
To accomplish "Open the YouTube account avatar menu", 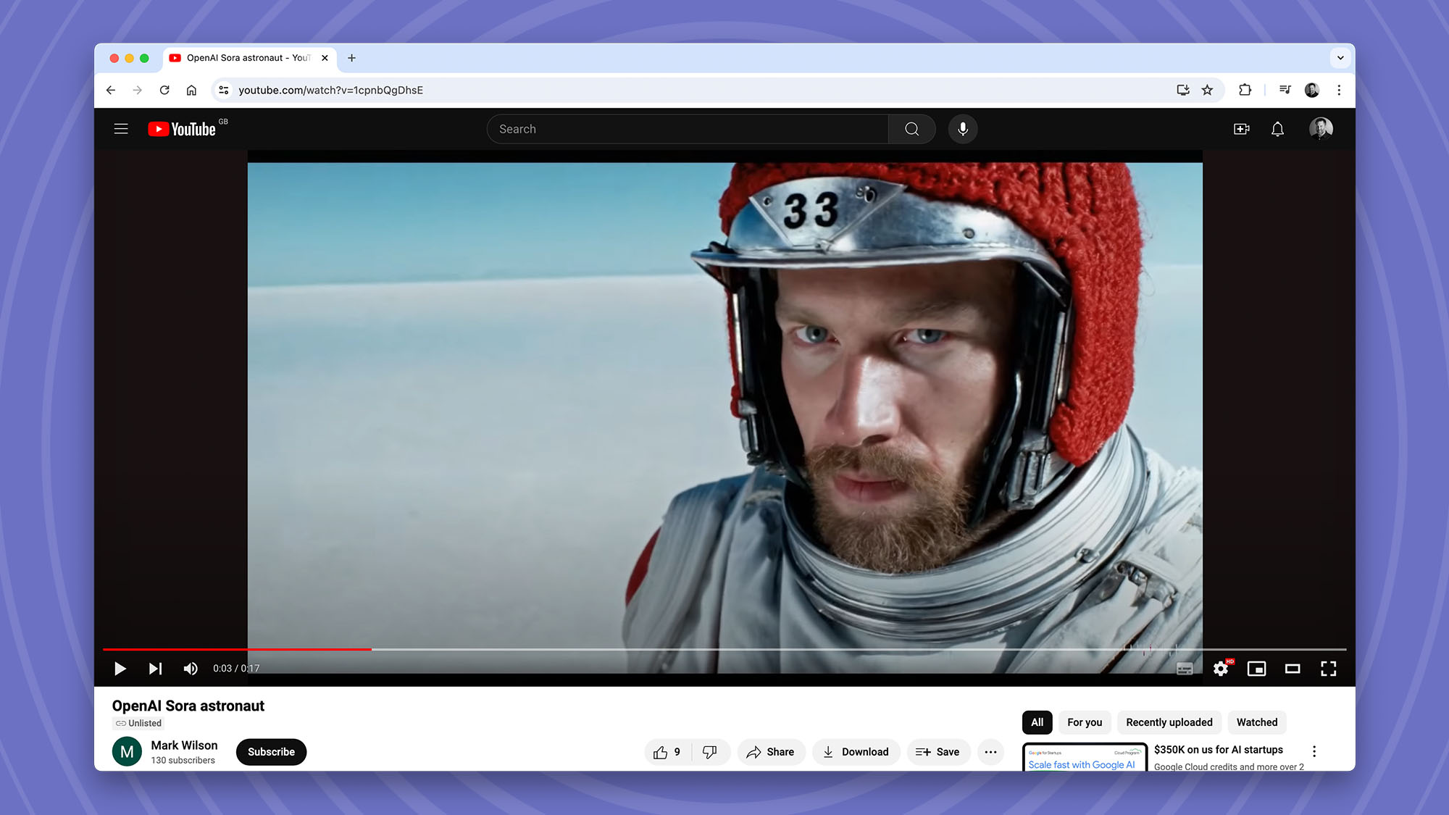I will tap(1321, 129).
